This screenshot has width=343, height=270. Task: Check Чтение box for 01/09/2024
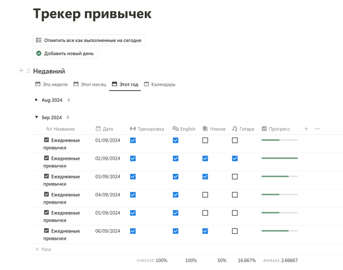click(205, 140)
